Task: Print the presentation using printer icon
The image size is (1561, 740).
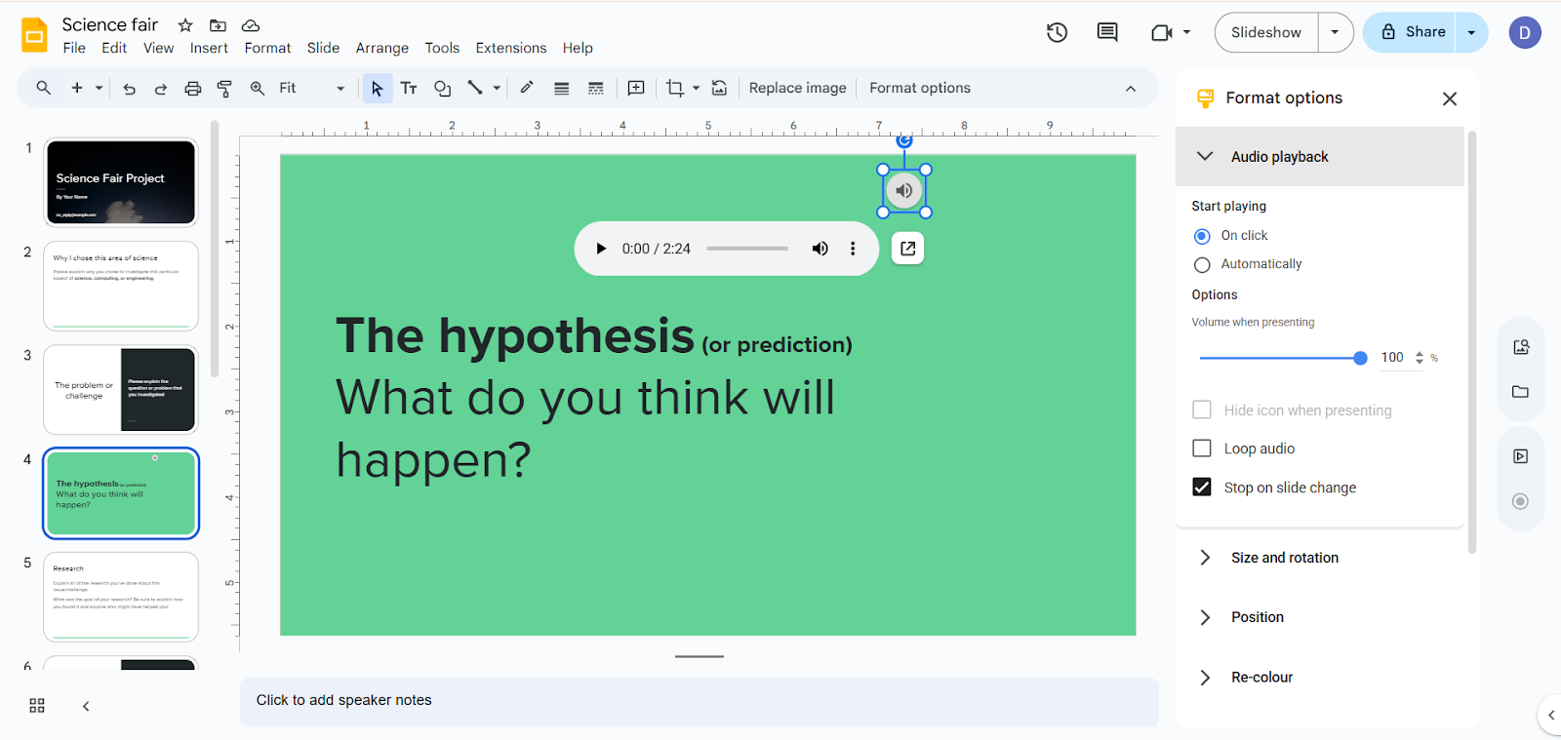Action: [193, 89]
